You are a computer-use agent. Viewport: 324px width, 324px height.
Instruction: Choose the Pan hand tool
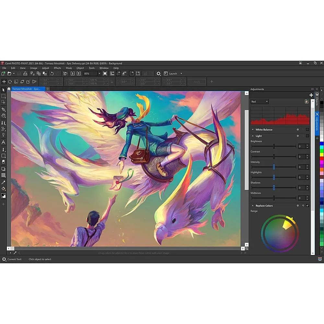(x=4, y=116)
